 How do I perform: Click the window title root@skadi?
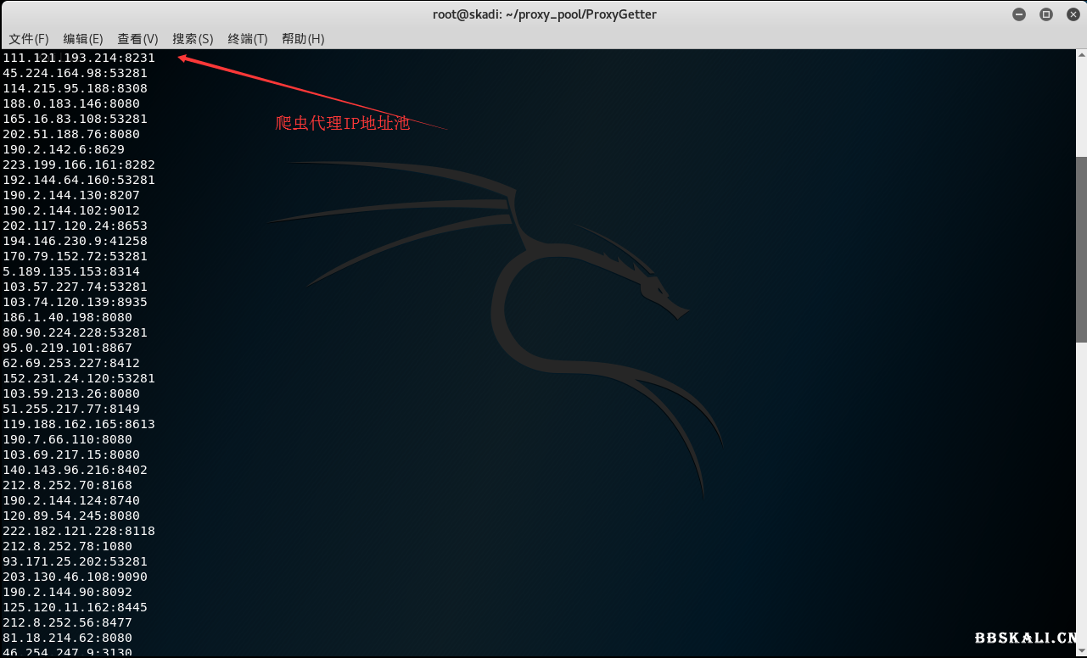coord(544,14)
